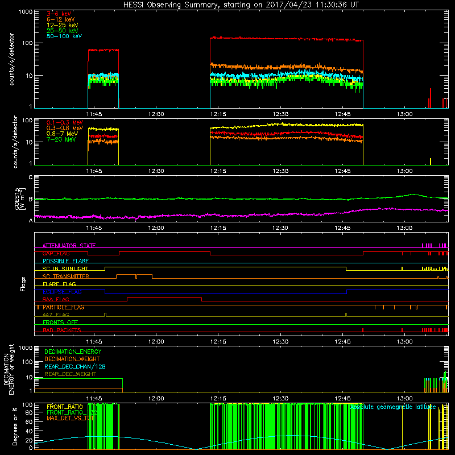
Task: Click 11:45 tick label under Flags panel
Action: click(x=94, y=342)
